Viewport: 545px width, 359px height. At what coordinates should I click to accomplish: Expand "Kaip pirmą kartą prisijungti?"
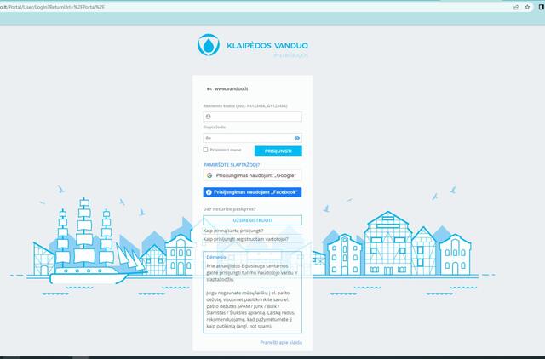(233, 230)
